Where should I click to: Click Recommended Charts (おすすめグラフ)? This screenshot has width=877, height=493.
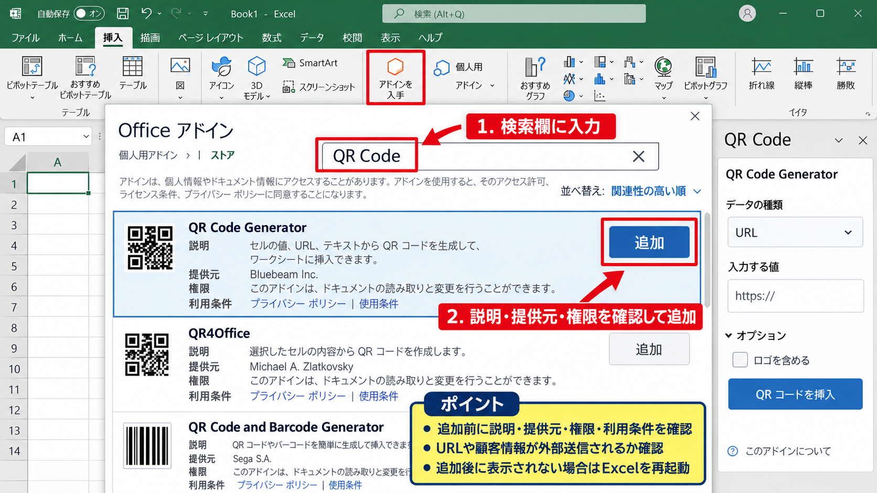click(x=535, y=78)
